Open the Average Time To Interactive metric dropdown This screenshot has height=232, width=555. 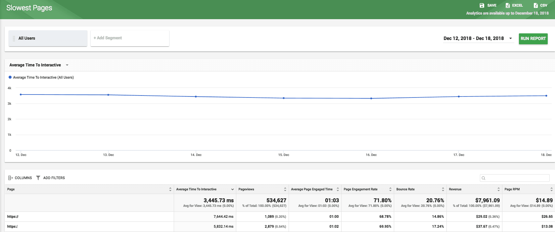point(67,65)
